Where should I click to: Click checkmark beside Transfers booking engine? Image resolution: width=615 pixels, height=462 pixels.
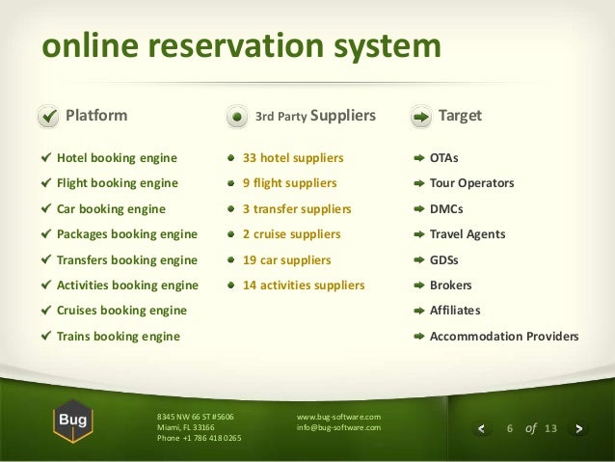(x=46, y=259)
